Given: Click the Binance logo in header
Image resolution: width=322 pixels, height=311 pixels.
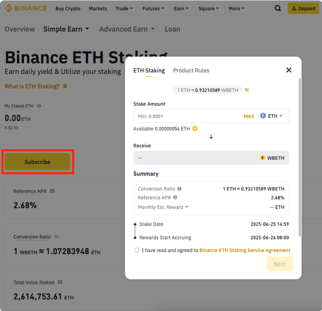Looking at the screenshot, I should (26, 8).
